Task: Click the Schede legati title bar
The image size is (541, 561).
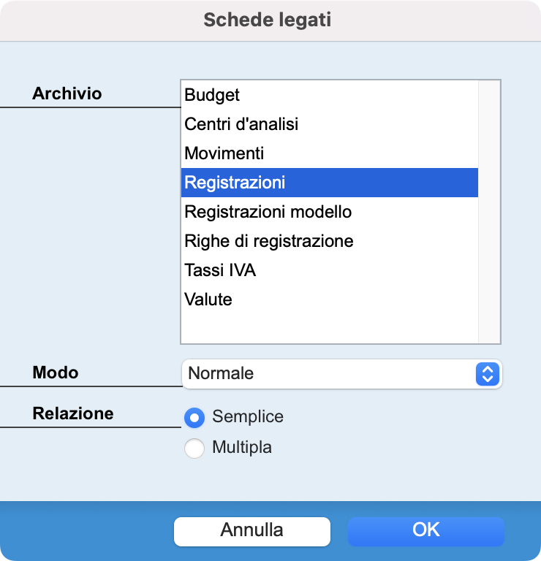Action: pos(270,20)
